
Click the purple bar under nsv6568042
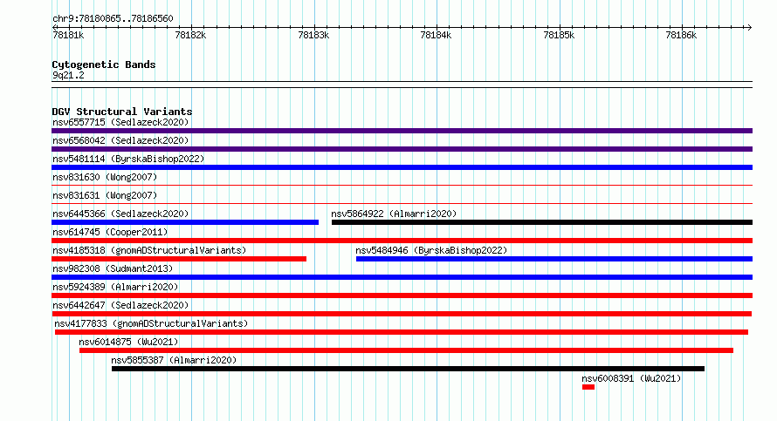tap(402, 149)
